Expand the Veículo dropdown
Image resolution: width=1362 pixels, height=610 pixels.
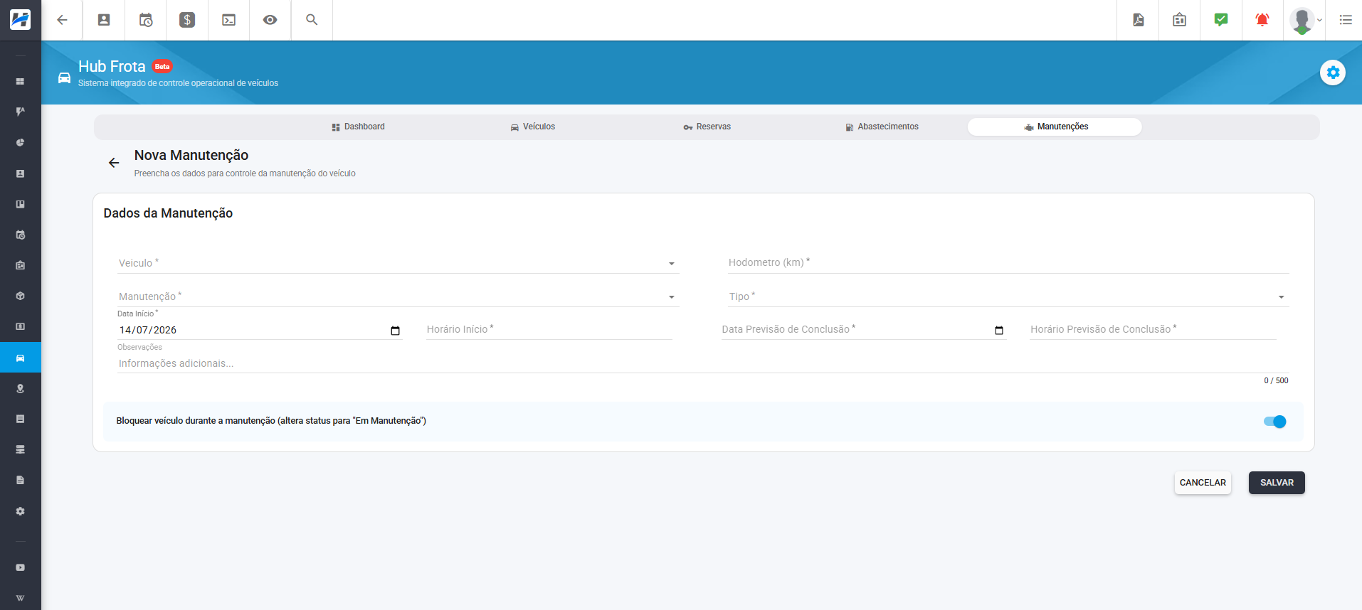[x=398, y=263]
